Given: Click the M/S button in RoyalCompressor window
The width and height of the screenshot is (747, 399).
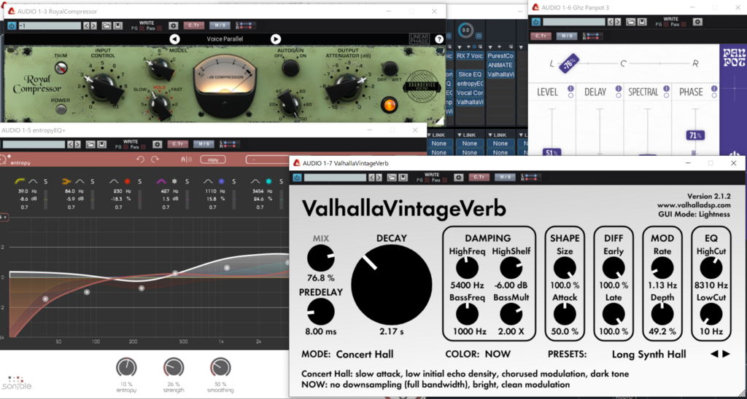Looking at the screenshot, I should point(219,25).
